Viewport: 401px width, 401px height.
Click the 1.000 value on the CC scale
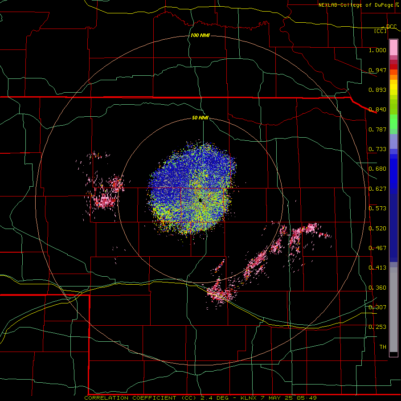click(377, 50)
